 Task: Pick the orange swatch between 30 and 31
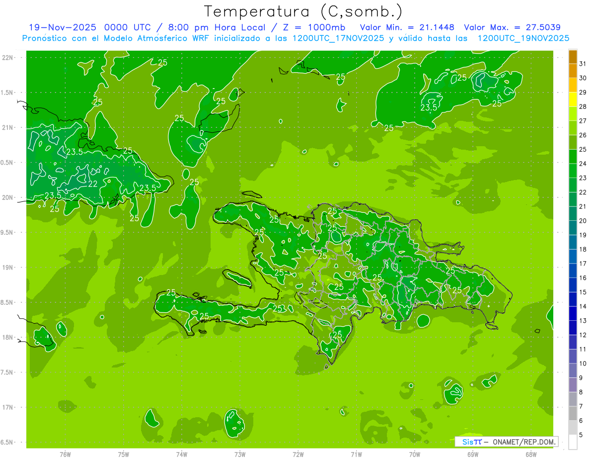click(x=573, y=71)
